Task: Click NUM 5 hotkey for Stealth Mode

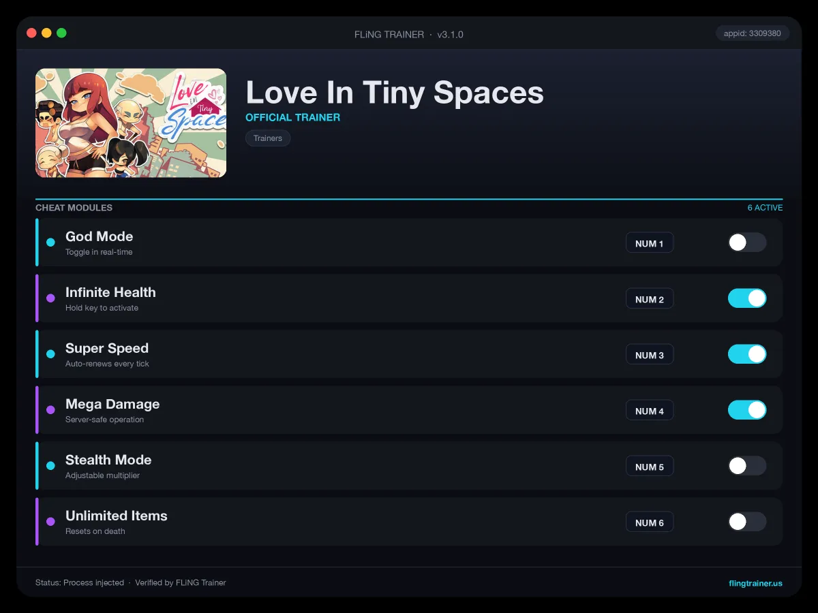Action: click(650, 467)
